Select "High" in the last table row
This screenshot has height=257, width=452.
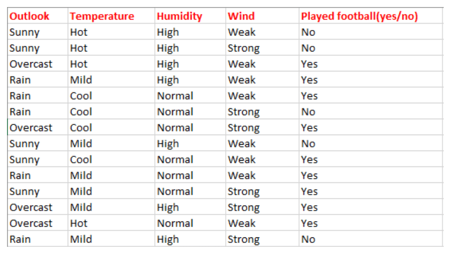pos(169,239)
